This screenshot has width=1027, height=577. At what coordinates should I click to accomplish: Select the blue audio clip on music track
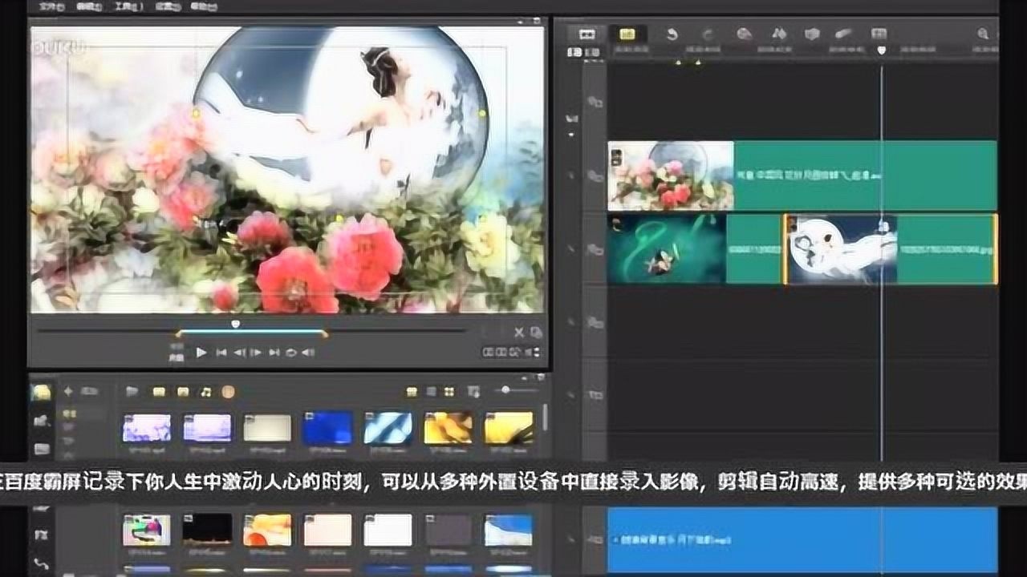click(x=802, y=539)
